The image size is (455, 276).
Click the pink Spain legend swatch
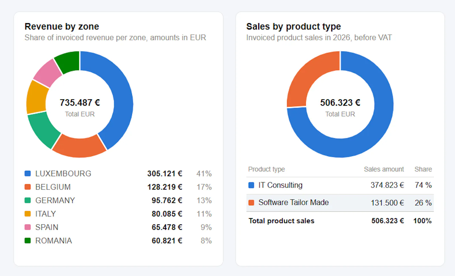[28, 227]
